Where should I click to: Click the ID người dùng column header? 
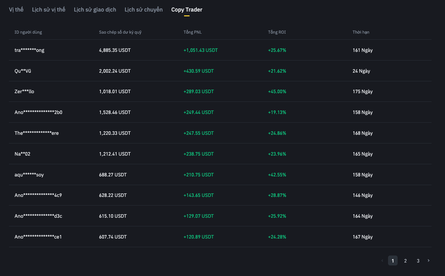tap(28, 32)
